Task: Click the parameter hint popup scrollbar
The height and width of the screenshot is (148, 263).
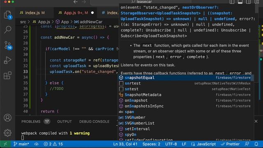Action: point(256,8)
